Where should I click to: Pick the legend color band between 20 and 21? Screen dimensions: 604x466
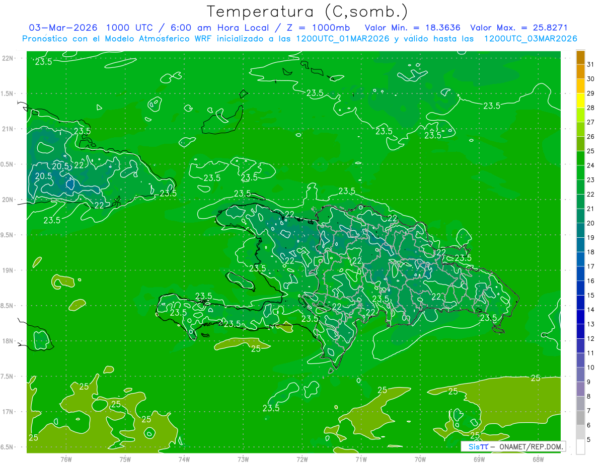coord(580,216)
